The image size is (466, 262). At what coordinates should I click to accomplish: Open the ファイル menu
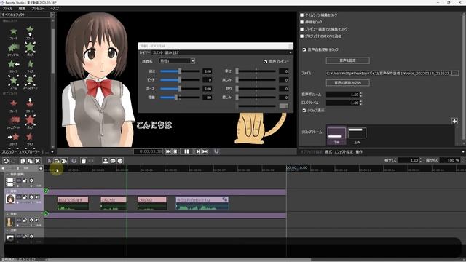click(x=7, y=9)
